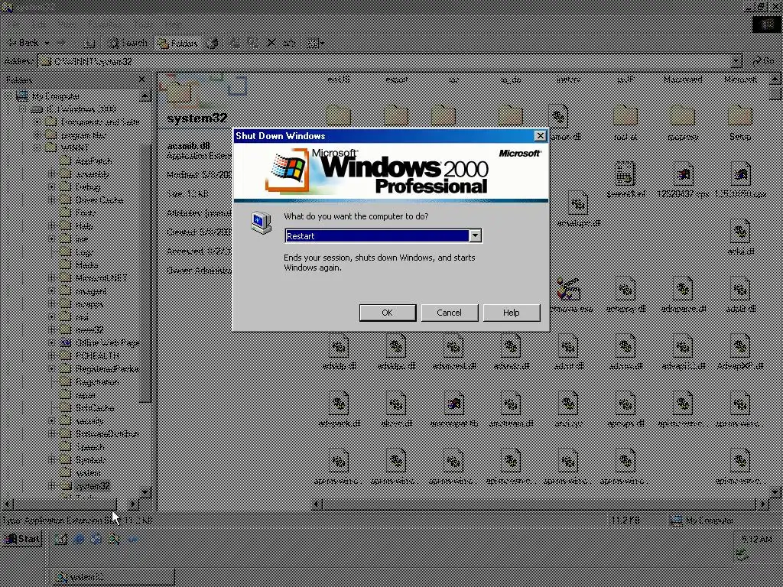This screenshot has width=783, height=587.
Task: Open the Address bar dropdown arrow
Action: pos(736,61)
